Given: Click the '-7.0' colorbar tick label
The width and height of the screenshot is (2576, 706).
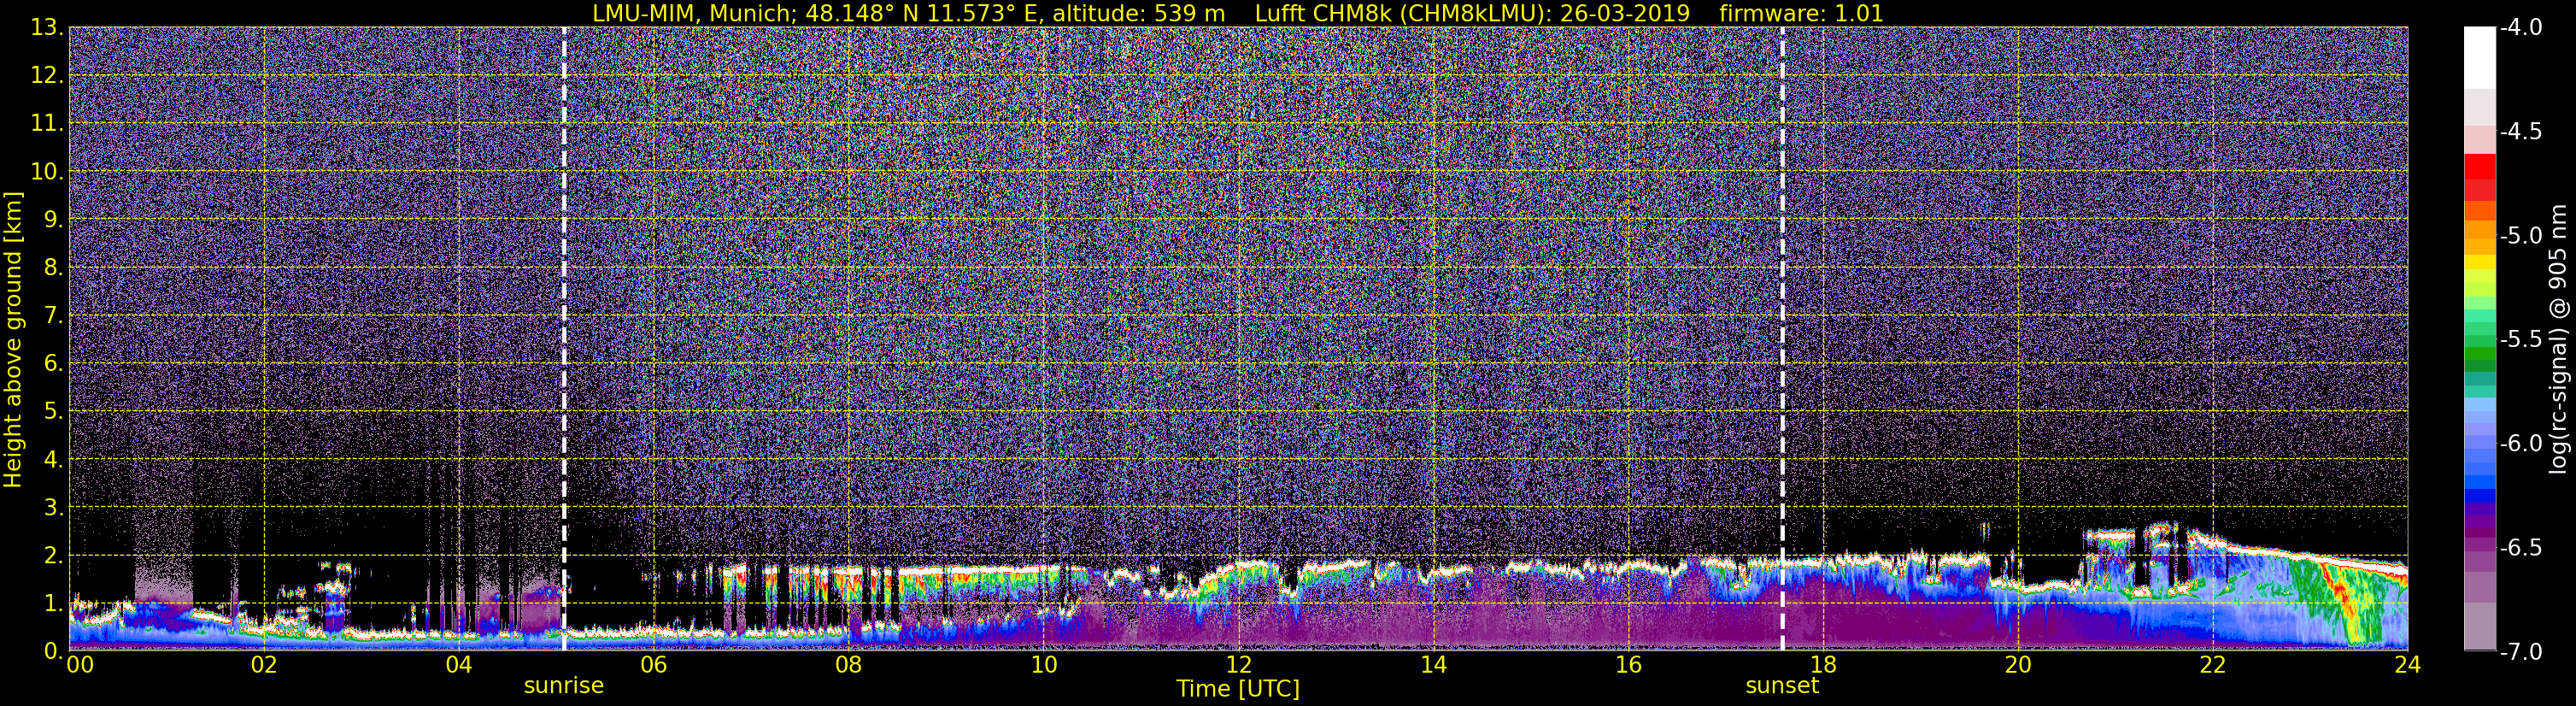Looking at the screenshot, I should point(2520,652).
